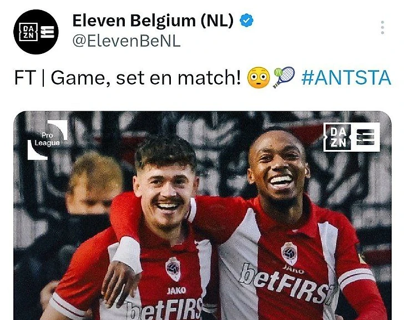
Task: Click the tennis racket emoji
Action: (283, 77)
